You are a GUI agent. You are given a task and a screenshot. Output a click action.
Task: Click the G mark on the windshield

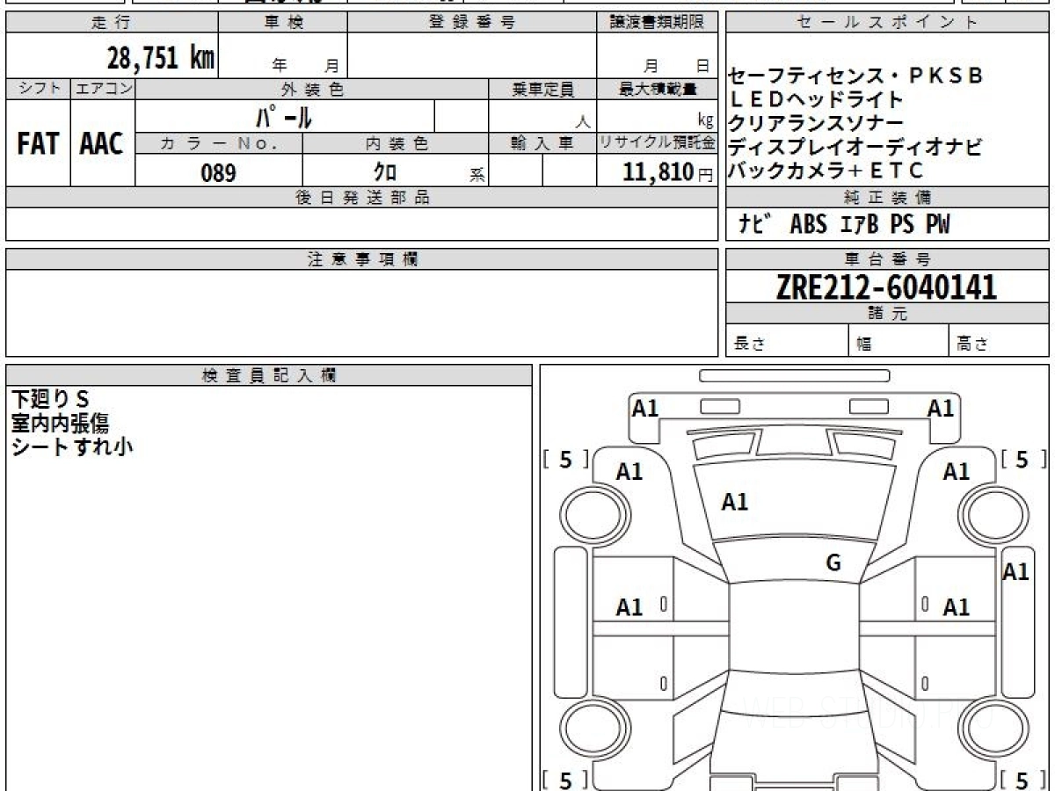pyautogui.click(x=833, y=563)
